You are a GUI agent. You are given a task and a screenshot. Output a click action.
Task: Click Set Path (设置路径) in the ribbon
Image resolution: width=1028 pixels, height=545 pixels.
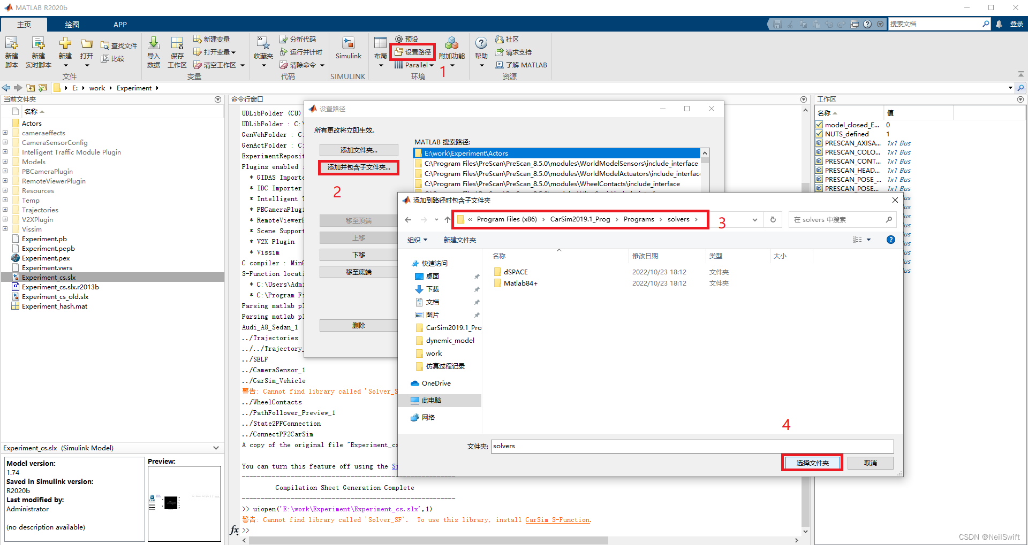pyautogui.click(x=413, y=52)
